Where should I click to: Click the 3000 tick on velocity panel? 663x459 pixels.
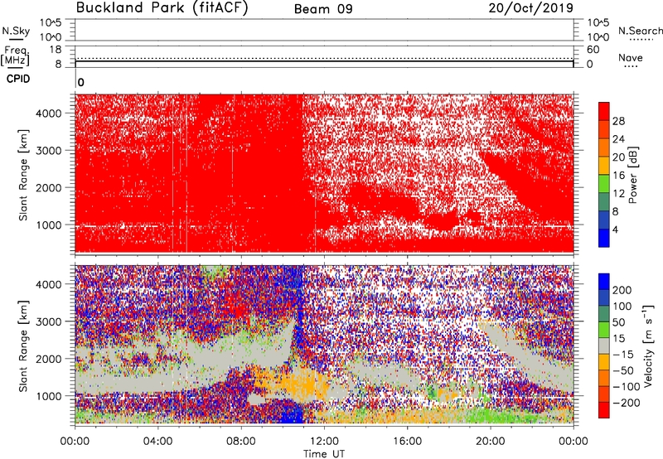(49, 321)
